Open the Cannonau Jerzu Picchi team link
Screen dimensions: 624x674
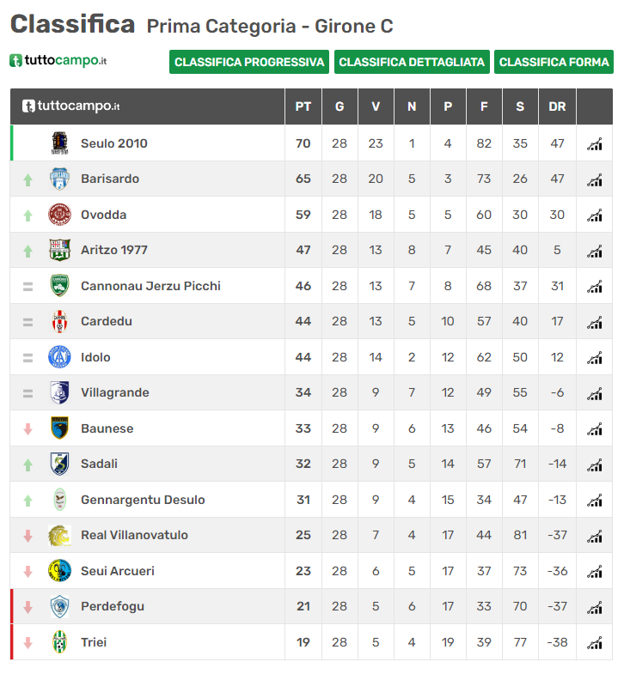coord(150,286)
